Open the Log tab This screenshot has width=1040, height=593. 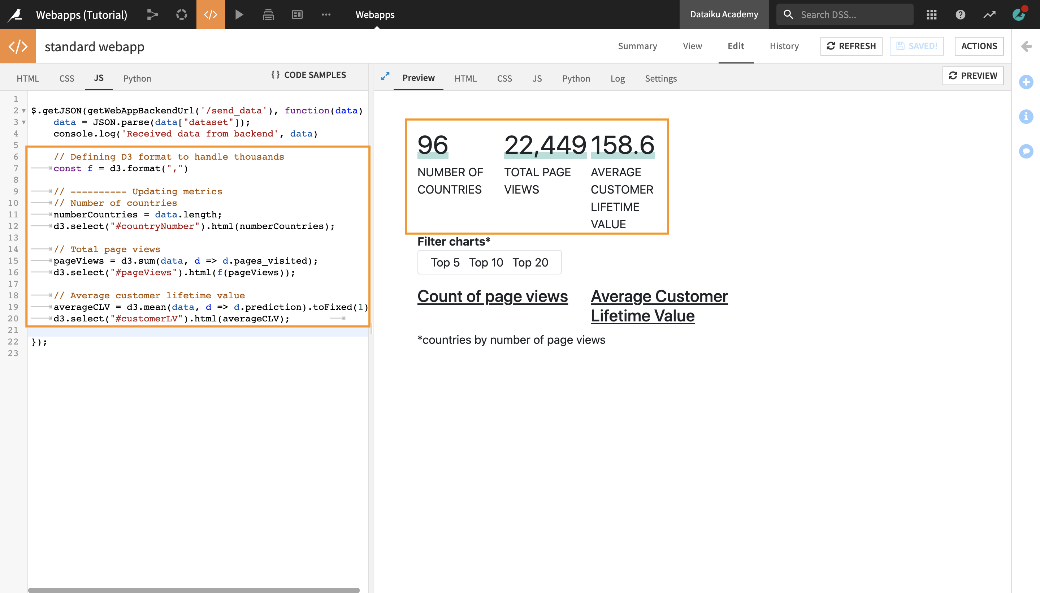click(617, 78)
